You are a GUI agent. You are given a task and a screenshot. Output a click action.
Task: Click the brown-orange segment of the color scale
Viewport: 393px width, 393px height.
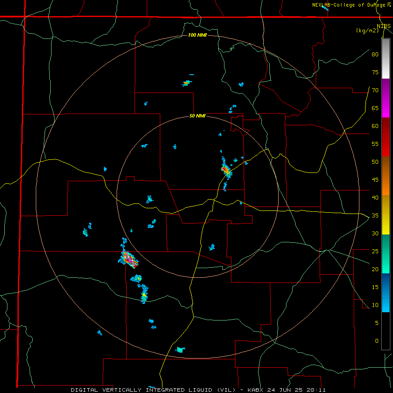386,176
